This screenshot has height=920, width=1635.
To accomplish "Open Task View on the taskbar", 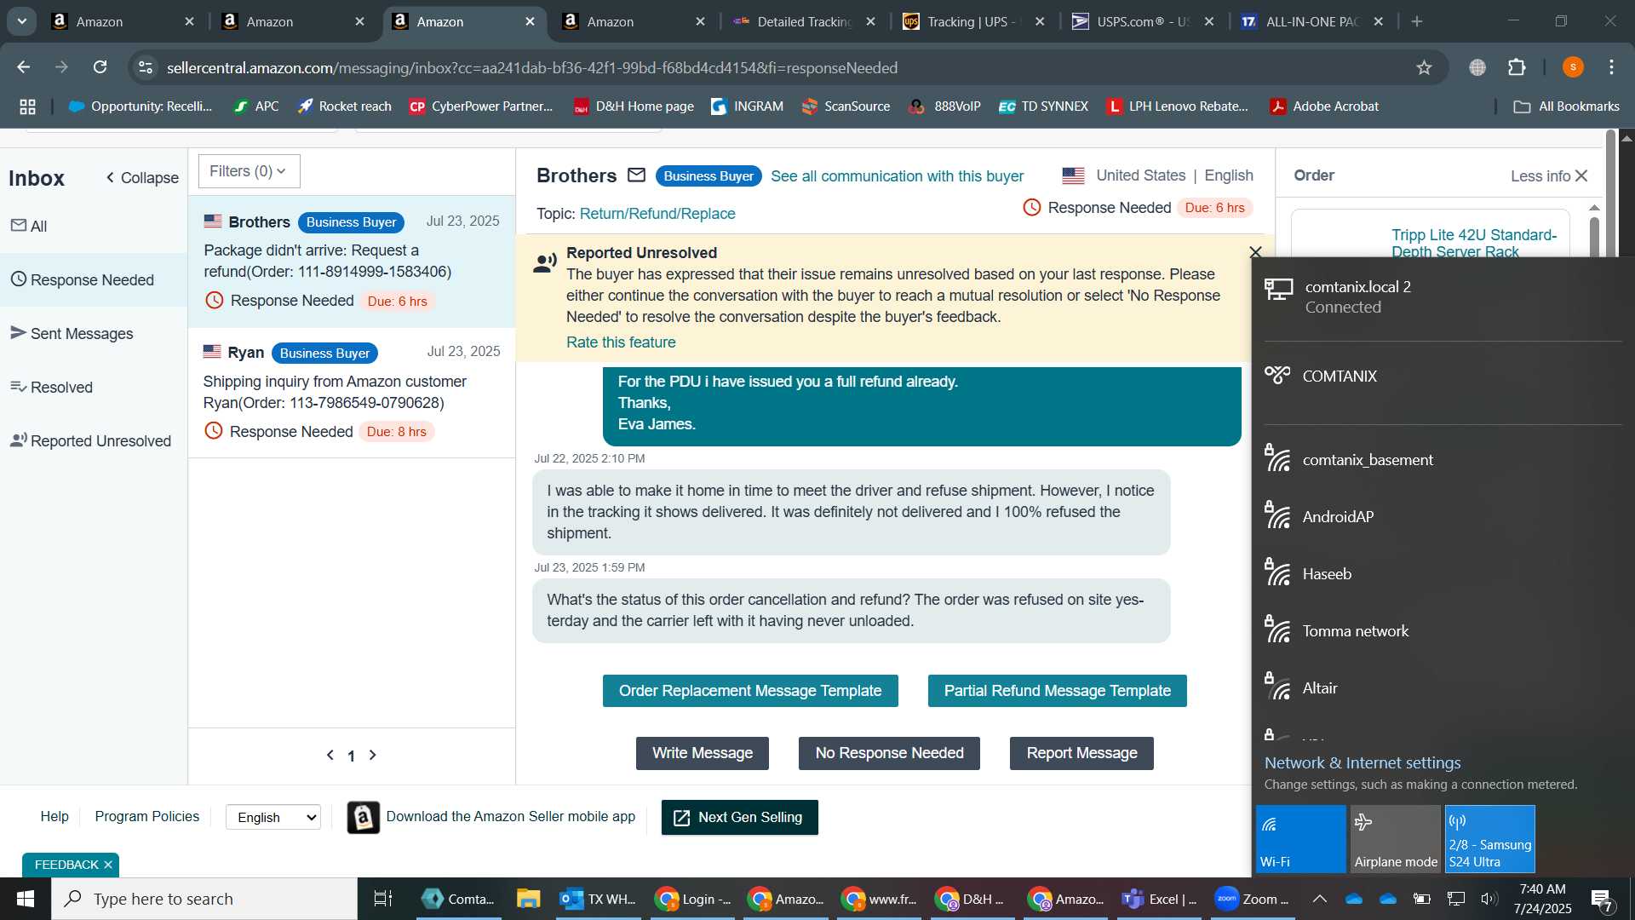I will [x=383, y=899].
